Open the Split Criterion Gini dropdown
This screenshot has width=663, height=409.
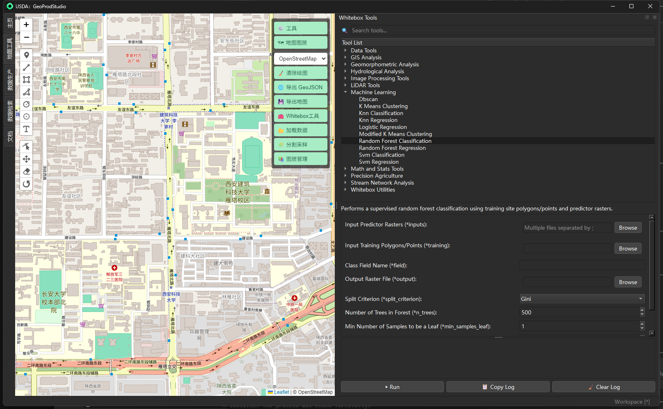pyautogui.click(x=582, y=299)
